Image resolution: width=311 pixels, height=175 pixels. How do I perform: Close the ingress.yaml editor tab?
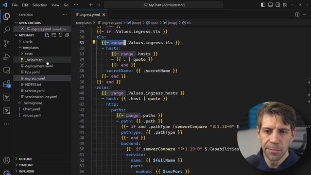click(104, 15)
